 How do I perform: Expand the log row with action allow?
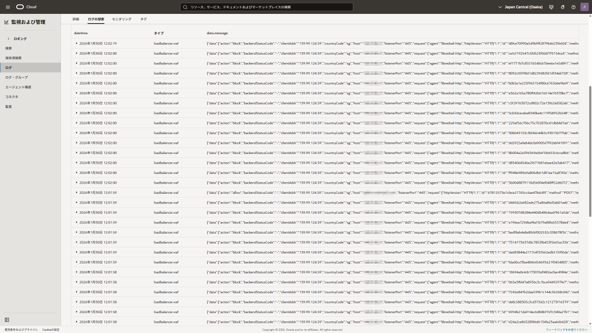coord(76,192)
